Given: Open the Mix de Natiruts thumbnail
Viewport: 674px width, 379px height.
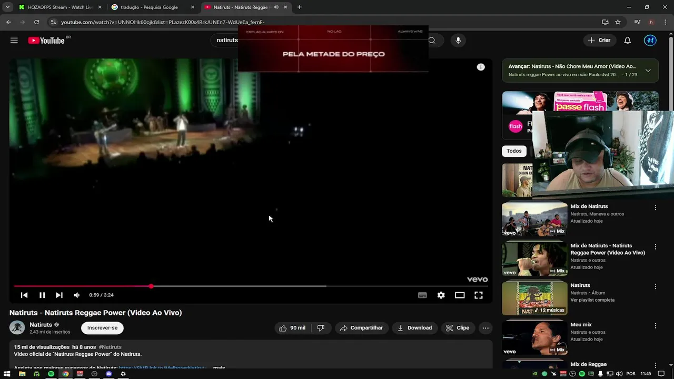Looking at the screenshot, I should [x=534, y=220].
